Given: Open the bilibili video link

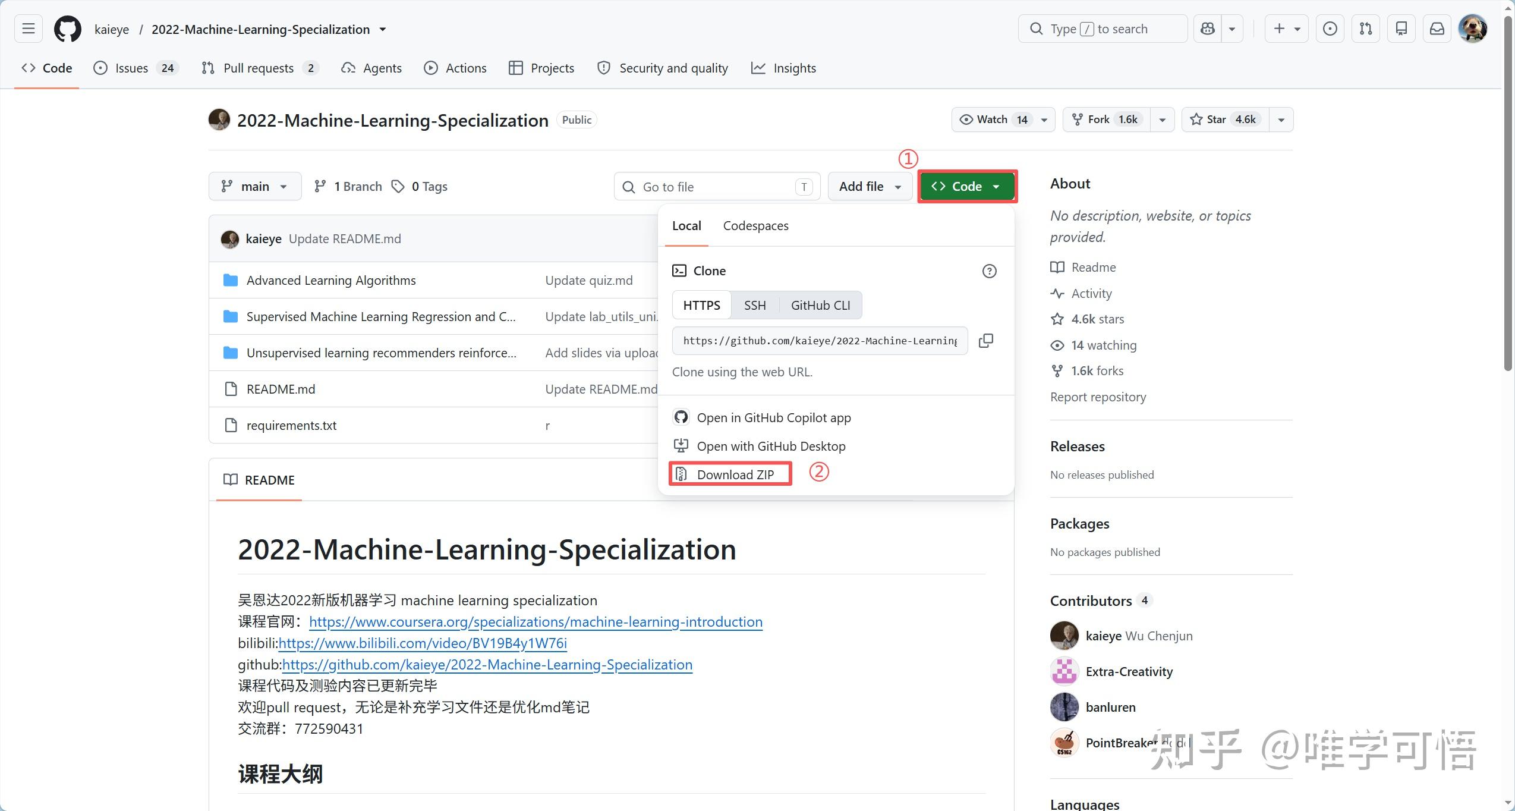Looking at the screenshot, I should pyautogui.click(x=423, y=643).
